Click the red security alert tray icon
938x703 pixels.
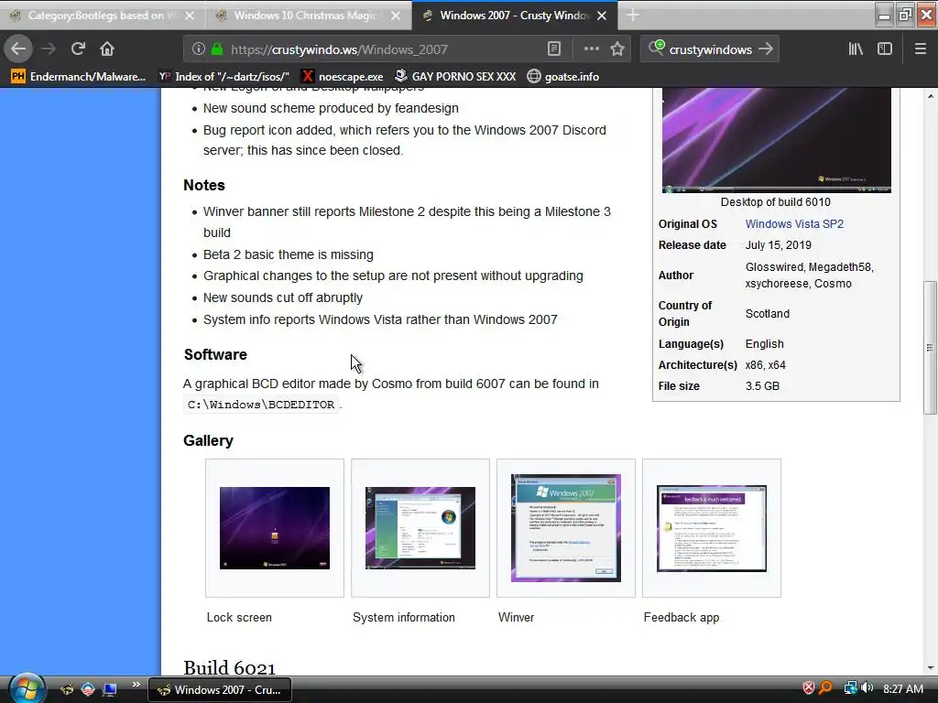(808, 688)
